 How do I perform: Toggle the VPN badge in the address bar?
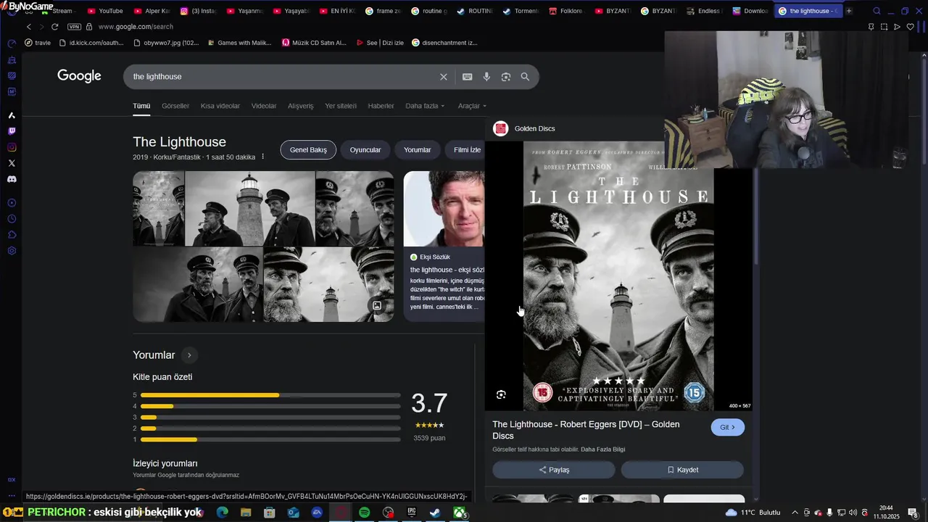pyautogui.click(x=74, y=27)
